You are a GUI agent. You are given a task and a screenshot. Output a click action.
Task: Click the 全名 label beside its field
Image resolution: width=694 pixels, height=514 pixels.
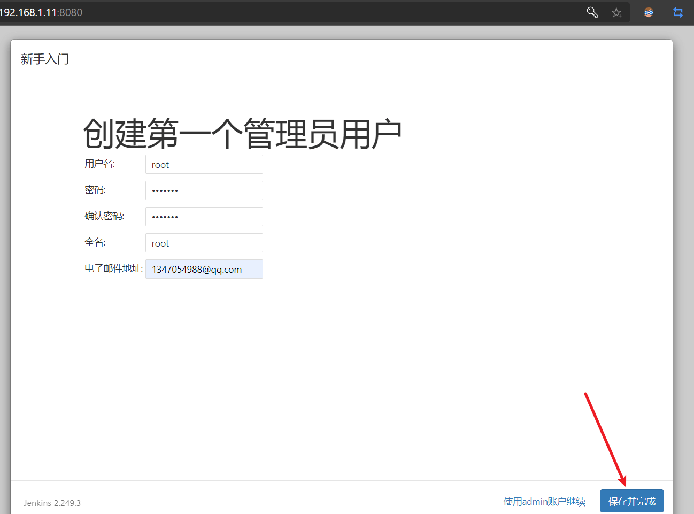click(95, 242)
